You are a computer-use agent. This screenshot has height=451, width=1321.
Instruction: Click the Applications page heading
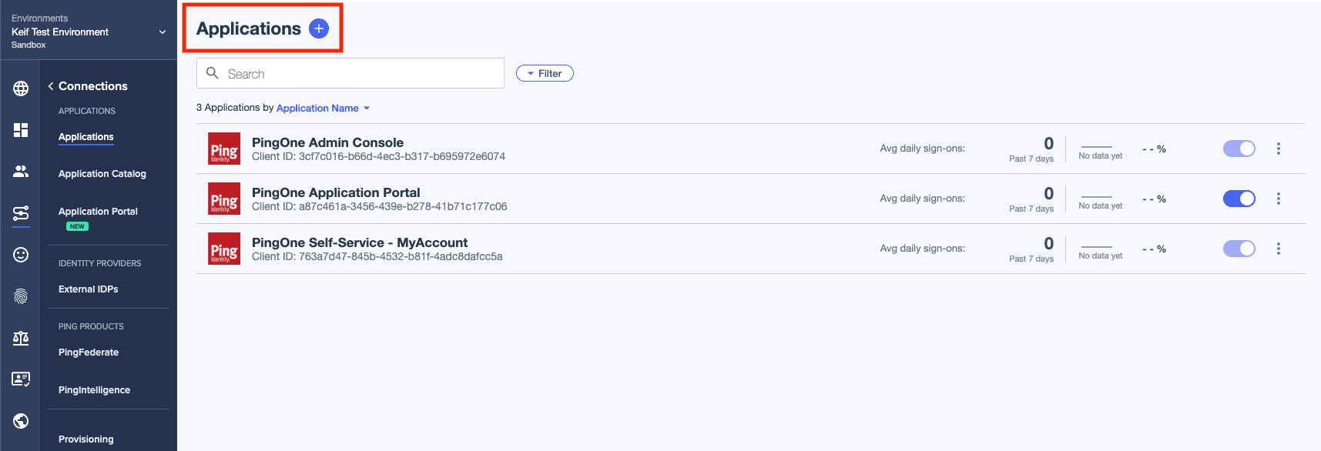[249, 28]
